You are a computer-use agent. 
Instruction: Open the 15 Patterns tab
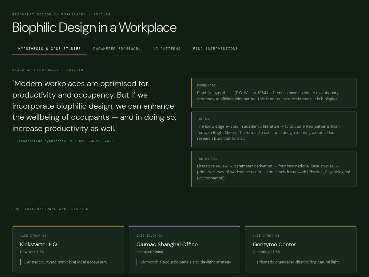(x=167, y=49)
